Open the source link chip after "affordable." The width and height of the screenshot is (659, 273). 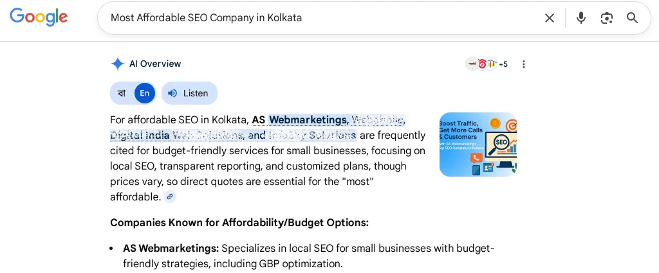[x=170, y=197]
